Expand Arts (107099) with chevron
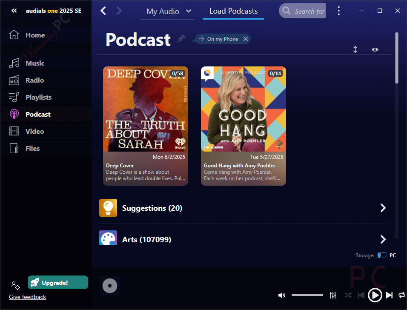The height and width of the screenshot is (310, 407). tap(383, 239)
